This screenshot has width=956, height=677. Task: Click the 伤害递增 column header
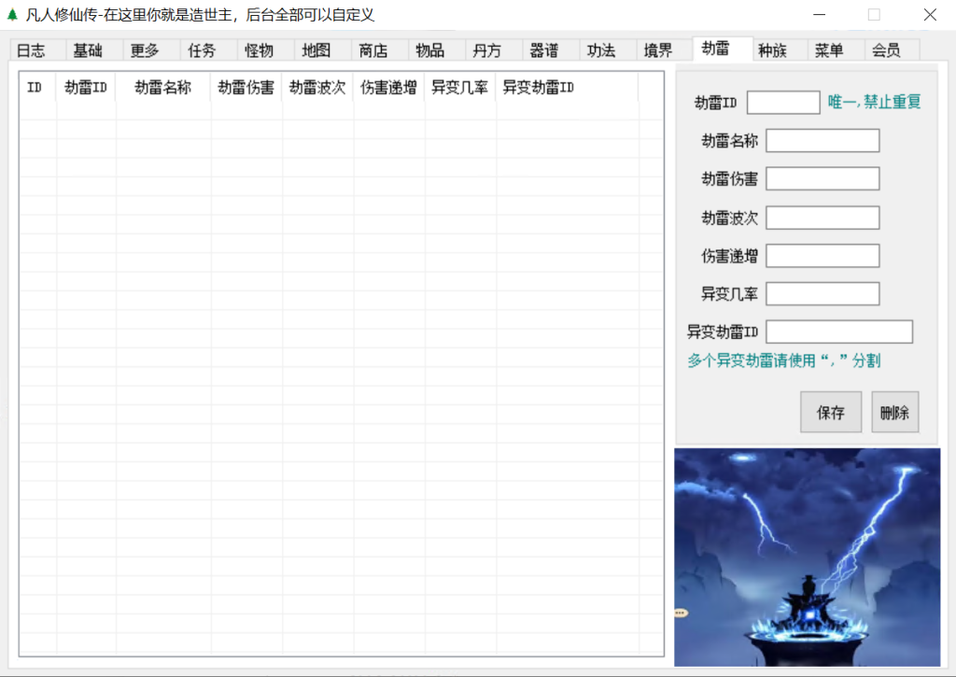[388, 88]
